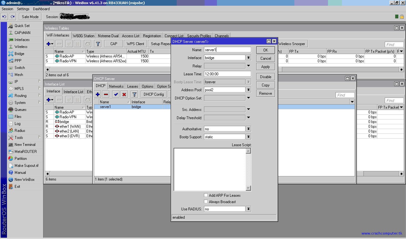Click the Name field with server1
The height and width of the screenshot is (239, 406).
point(227,50)
